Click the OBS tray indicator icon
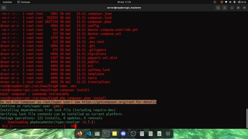 pyautogui.click(x=215, y=2)
